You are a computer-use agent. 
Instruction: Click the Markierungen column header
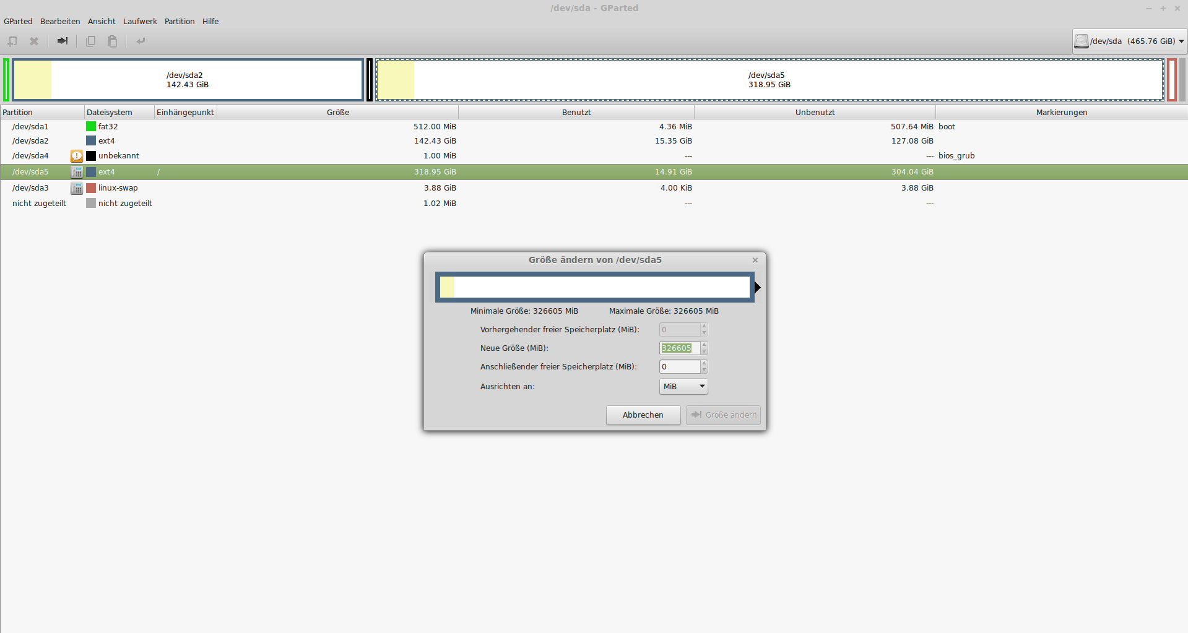(1062, 112)
